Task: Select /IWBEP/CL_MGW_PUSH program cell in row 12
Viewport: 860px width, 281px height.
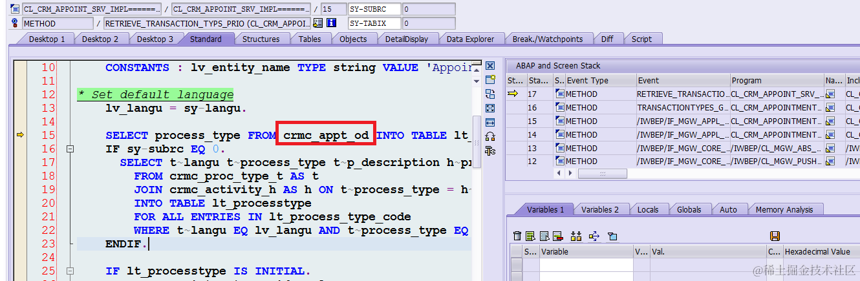Action: (x=776, y=161)
